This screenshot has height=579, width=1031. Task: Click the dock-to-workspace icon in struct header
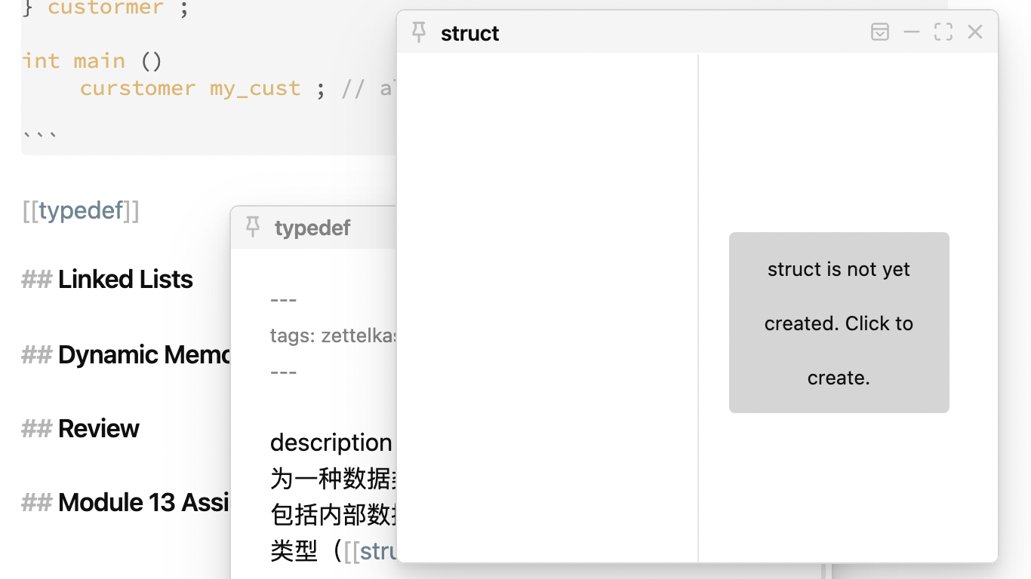point(879,32)
